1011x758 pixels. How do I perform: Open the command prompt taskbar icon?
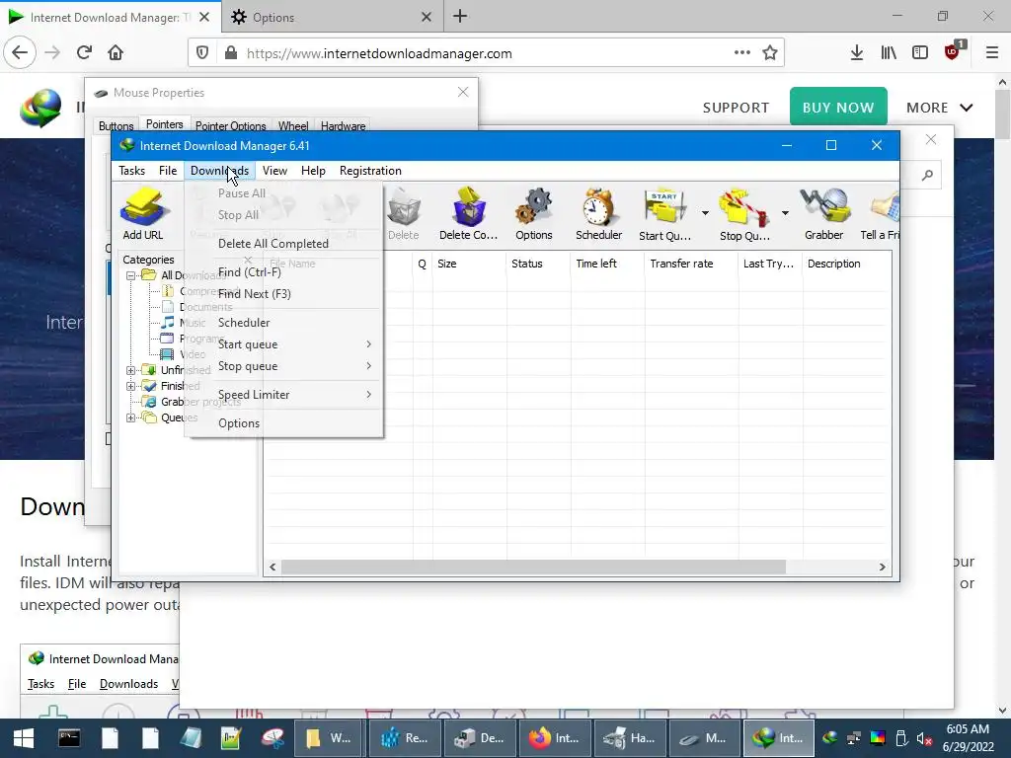pos(69,738)
